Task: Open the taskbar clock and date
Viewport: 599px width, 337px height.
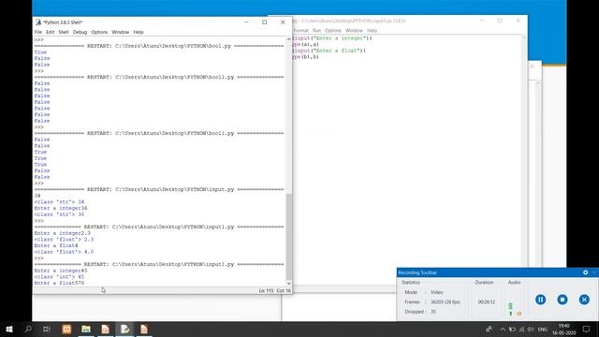Action: click(x=563, y=329)
